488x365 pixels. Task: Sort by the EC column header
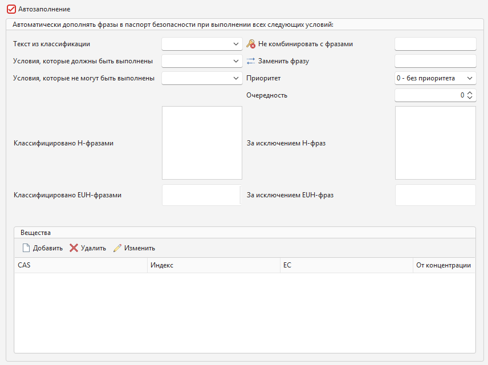[x=347, y=265]
